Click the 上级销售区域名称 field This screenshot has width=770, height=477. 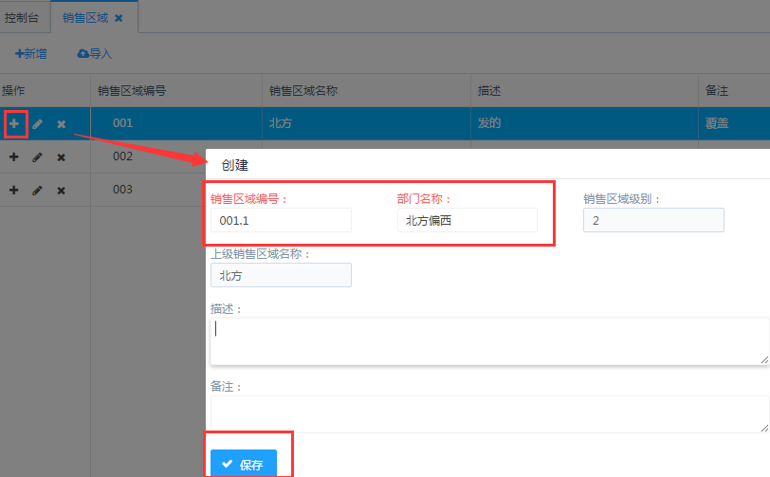[281, 275]
